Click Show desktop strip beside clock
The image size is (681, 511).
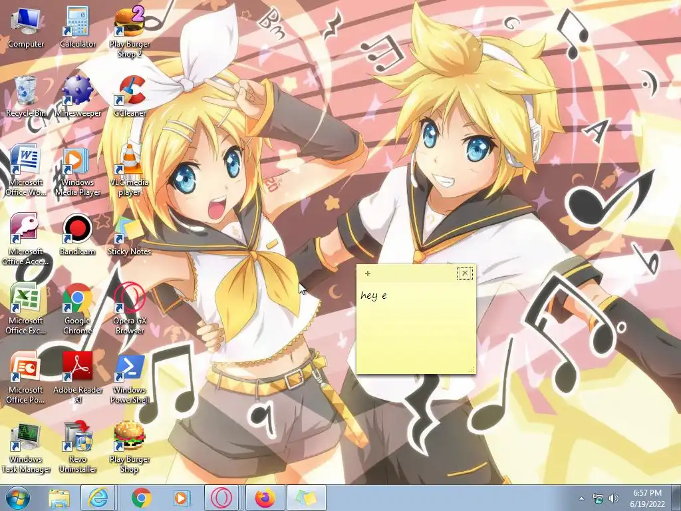point(677,498)
